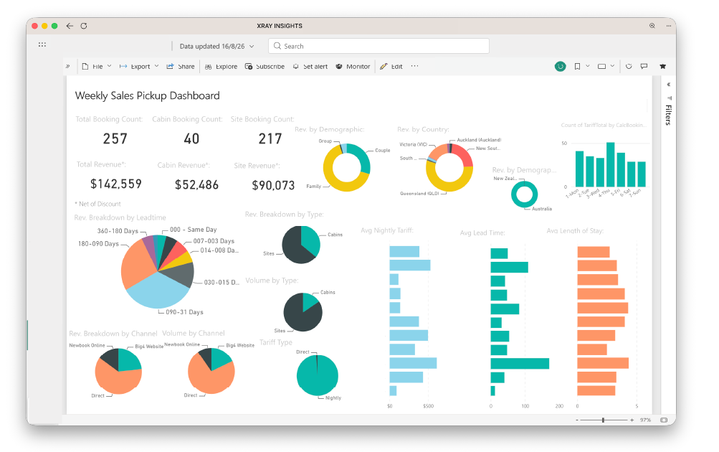
Task: Click the Avg Lead Time chart title
Action: [482, 232]
